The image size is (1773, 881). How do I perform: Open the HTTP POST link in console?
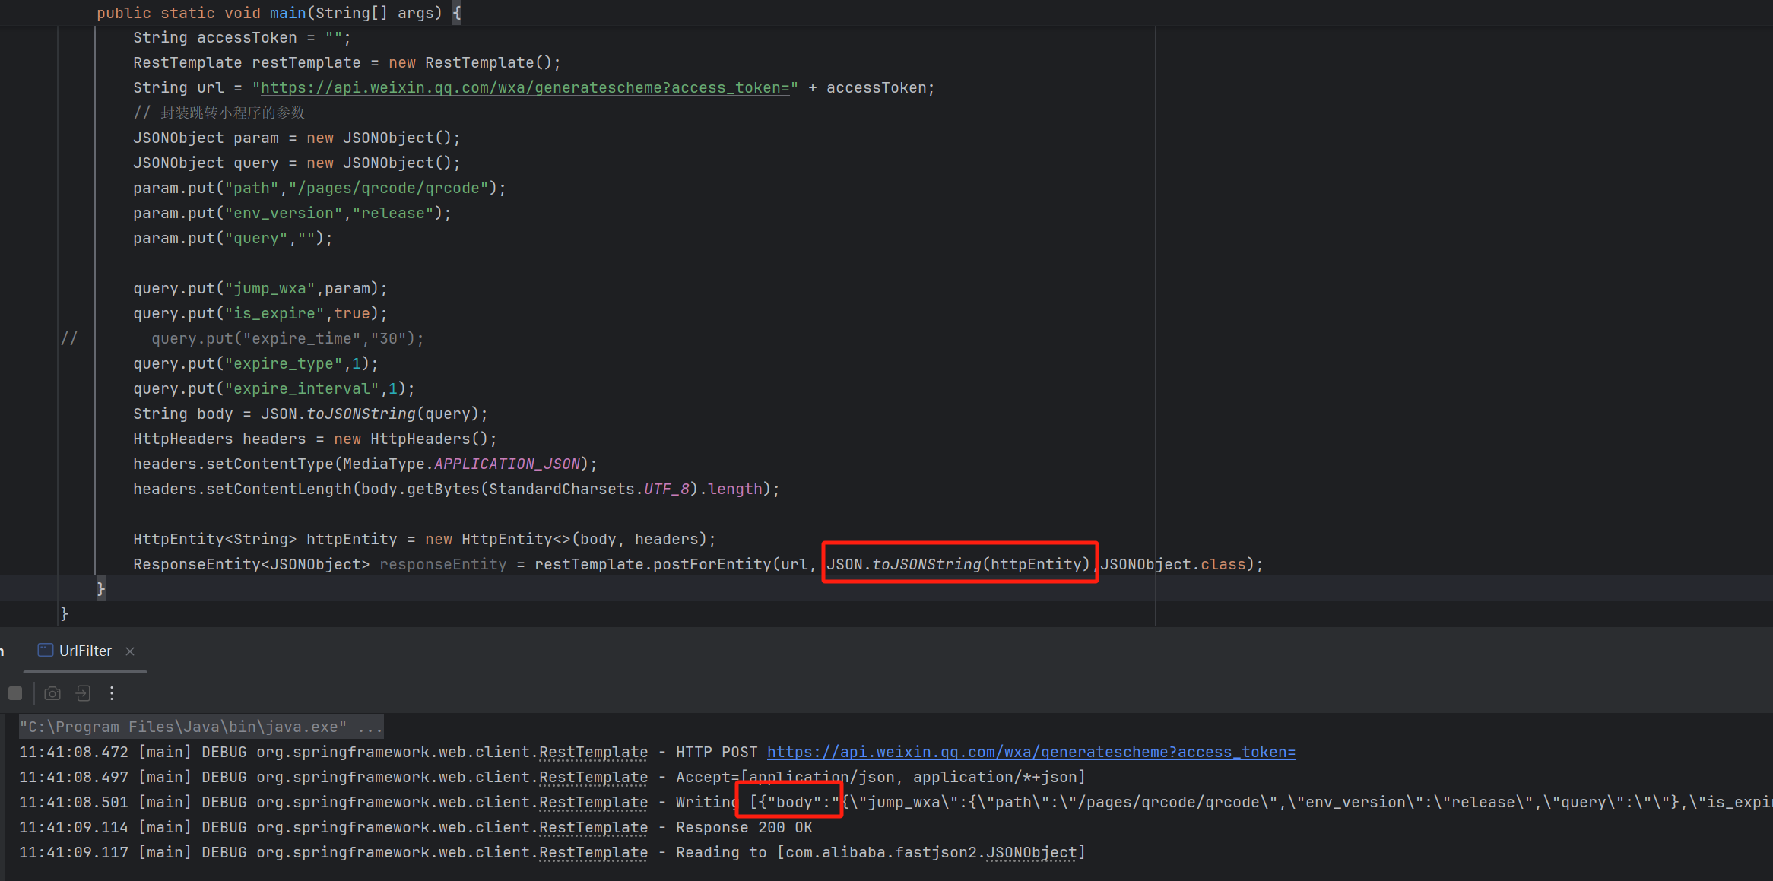(1030, 753)
